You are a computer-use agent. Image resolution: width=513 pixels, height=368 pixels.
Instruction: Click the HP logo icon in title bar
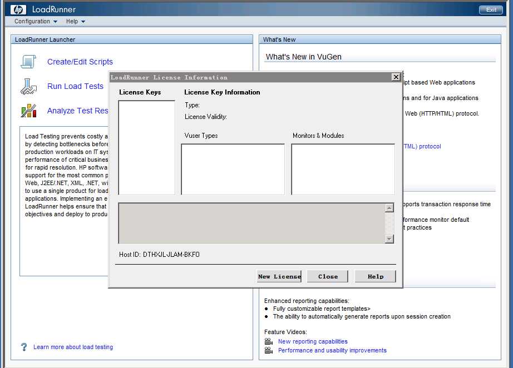point(18,9)
